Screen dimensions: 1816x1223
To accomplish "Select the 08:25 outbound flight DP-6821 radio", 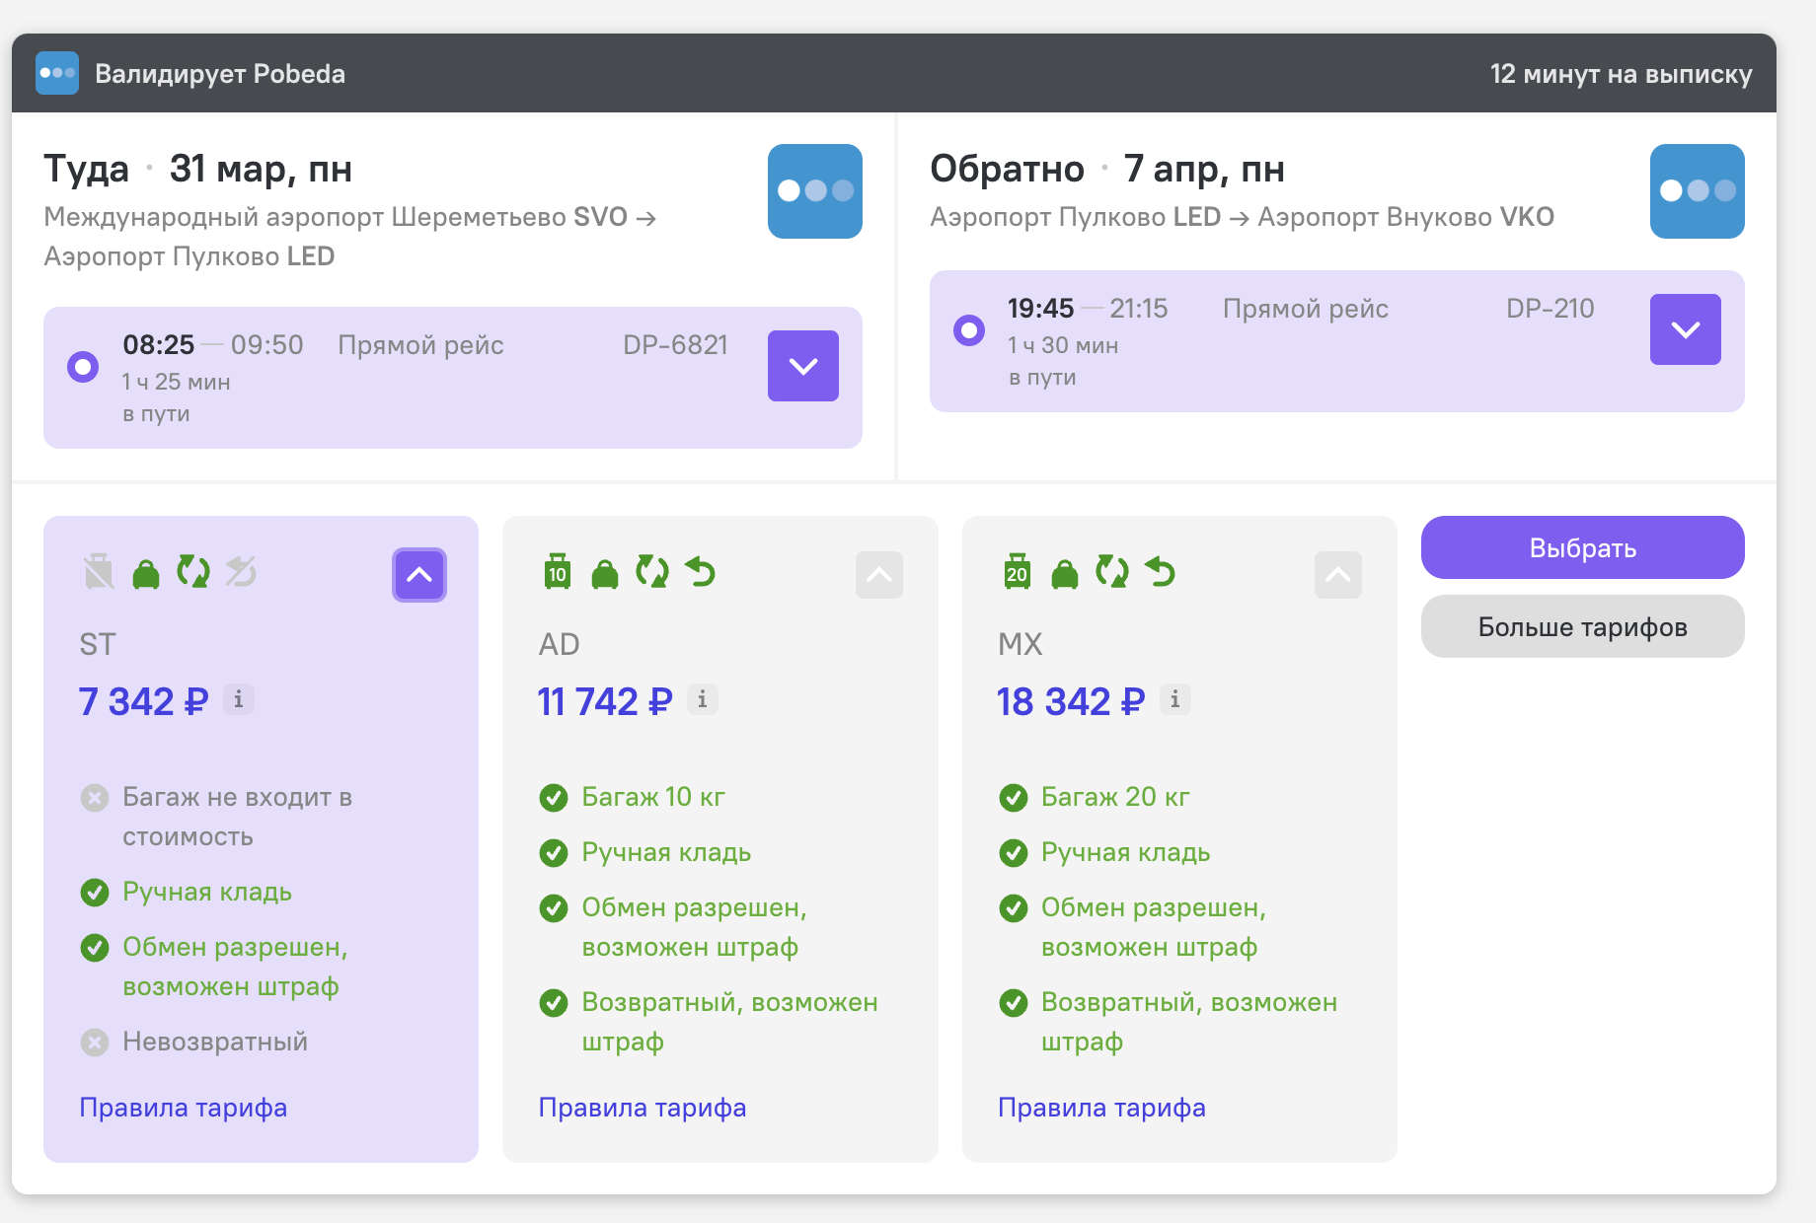I will (83, 367).
